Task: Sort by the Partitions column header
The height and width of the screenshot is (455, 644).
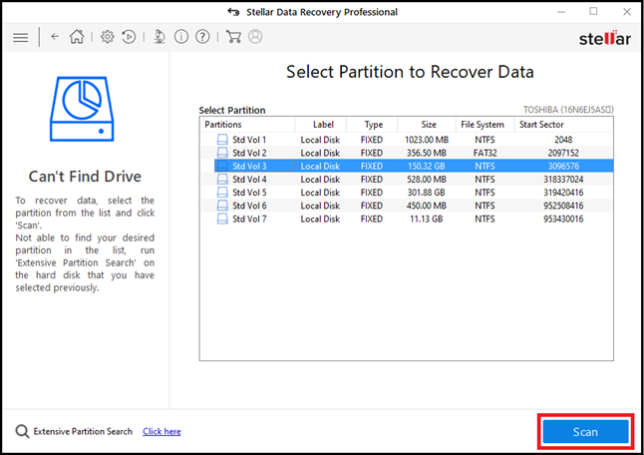Action: tap(247, 125)
